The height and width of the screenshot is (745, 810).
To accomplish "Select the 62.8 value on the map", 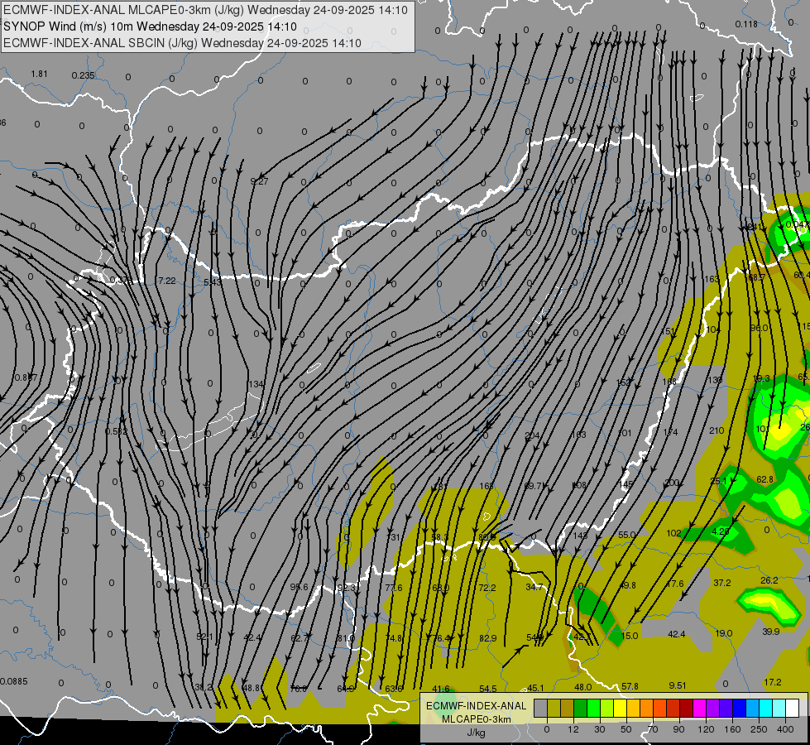I will coord(764,479).
